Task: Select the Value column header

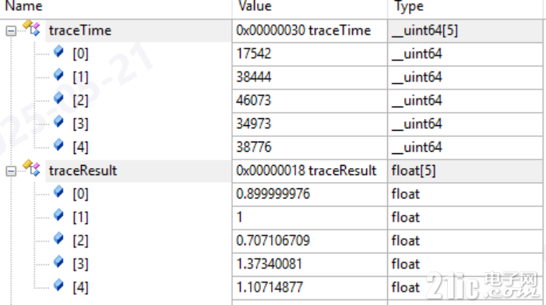Action: [309, 7]
